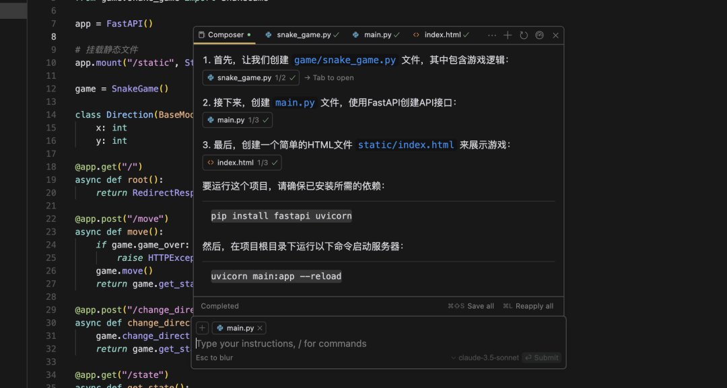This screenshot has height=388, width=727.
Task: Switch to the snake_game.py tab
Action: coord(302,35)
